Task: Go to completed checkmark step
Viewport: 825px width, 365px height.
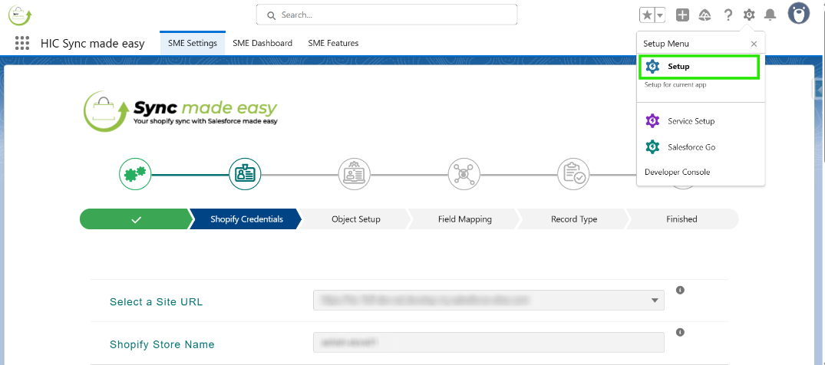Action: click(135, 219)
